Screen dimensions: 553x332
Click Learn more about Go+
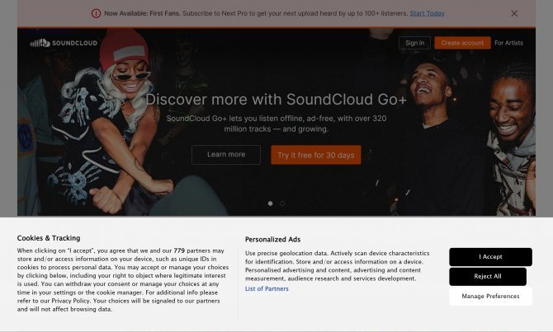(x=226, y=155)
